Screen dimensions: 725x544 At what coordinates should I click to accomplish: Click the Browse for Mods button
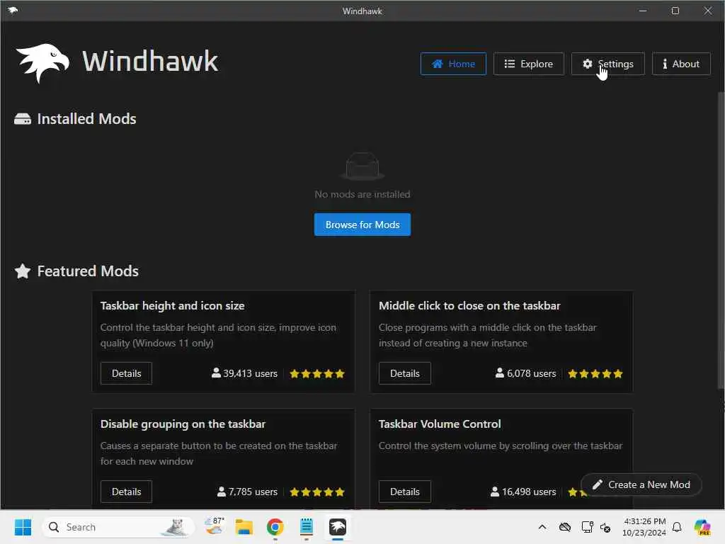(362, 225)
